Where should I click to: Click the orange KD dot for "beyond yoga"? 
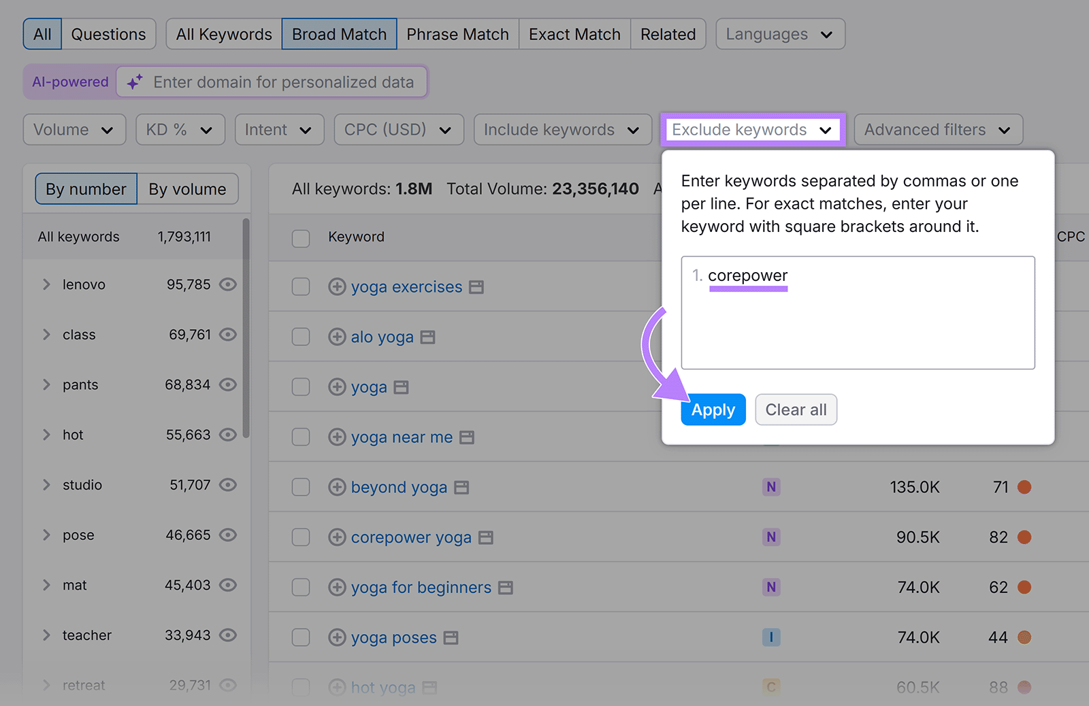point(1024,486)
